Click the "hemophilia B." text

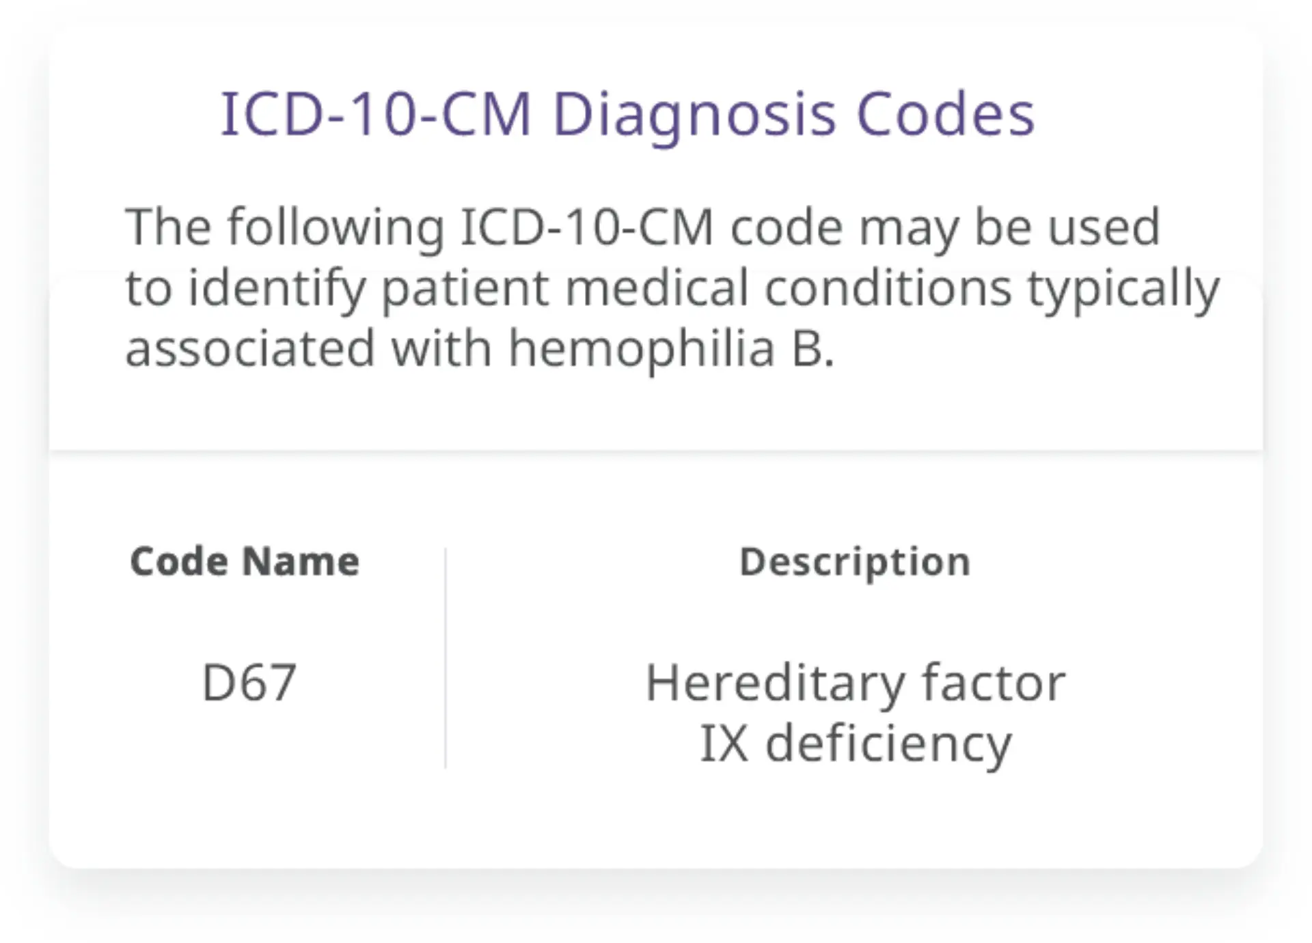pos(671,348)
